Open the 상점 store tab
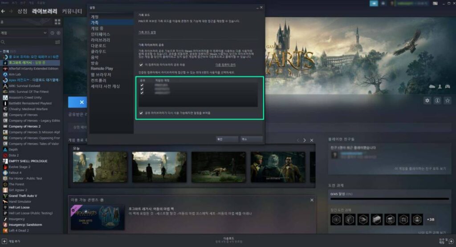Image resolution: width=456 pixels, height=247 pixels. [x=22, y=11]
